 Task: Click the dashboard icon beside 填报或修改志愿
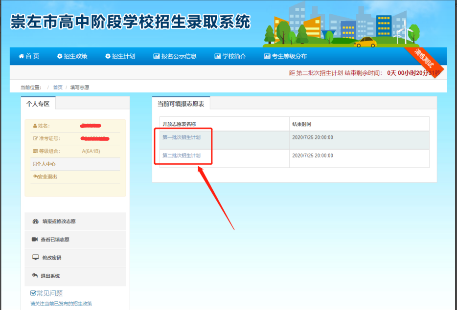35,221
